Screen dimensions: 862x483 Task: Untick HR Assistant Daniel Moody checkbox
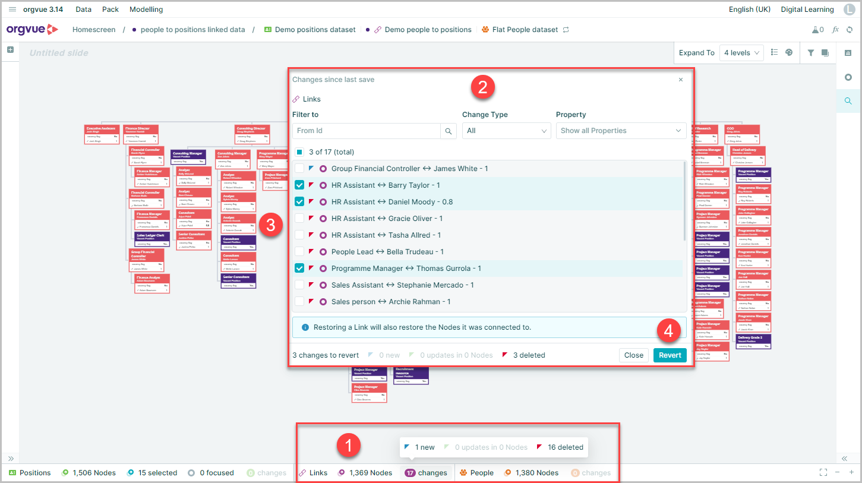(299, 202)
